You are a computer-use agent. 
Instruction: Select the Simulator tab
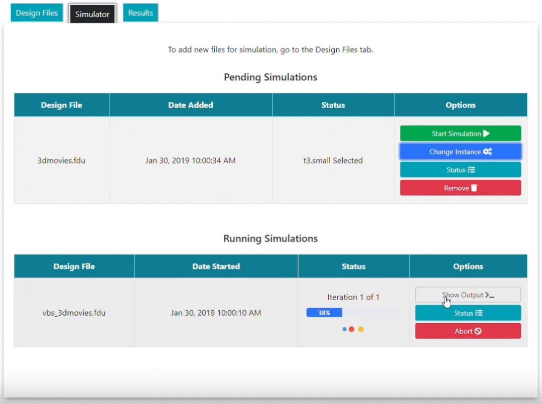[x=92, y=14]
